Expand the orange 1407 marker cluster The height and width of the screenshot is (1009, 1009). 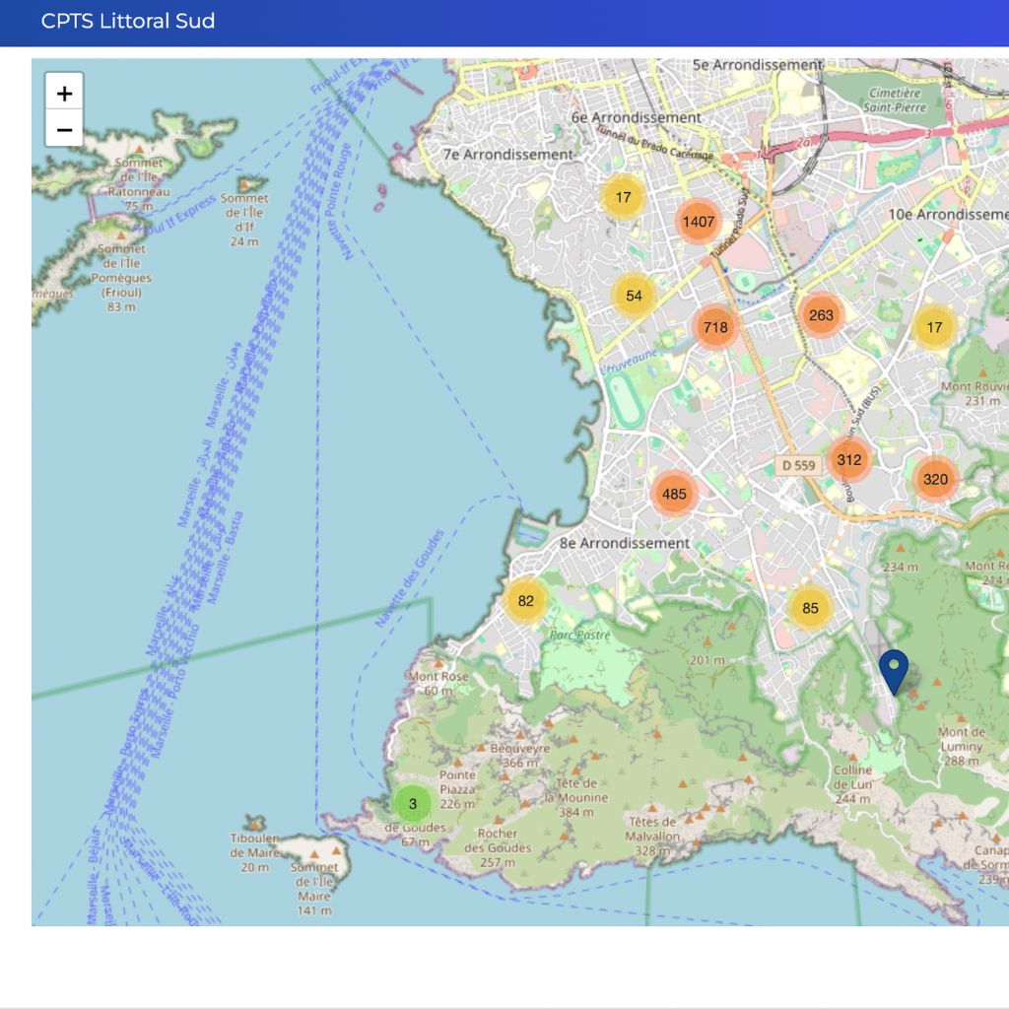[x=698, y=222]
